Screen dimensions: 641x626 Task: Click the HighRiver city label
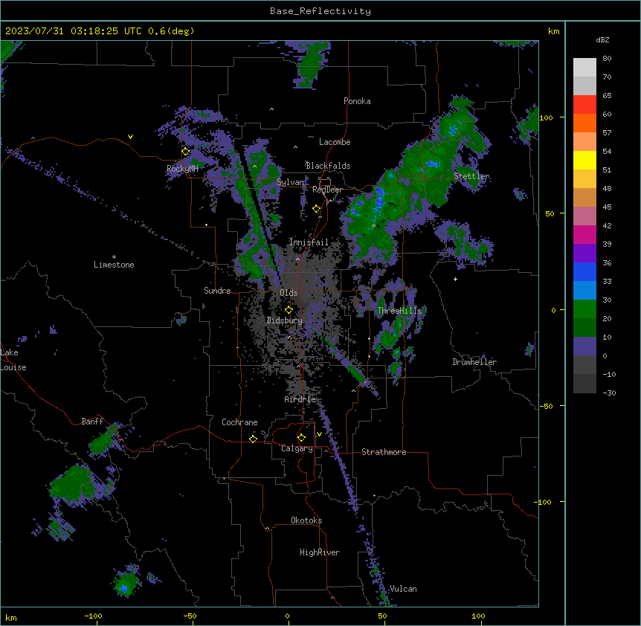pyautogui.click(x=320, y=552)
